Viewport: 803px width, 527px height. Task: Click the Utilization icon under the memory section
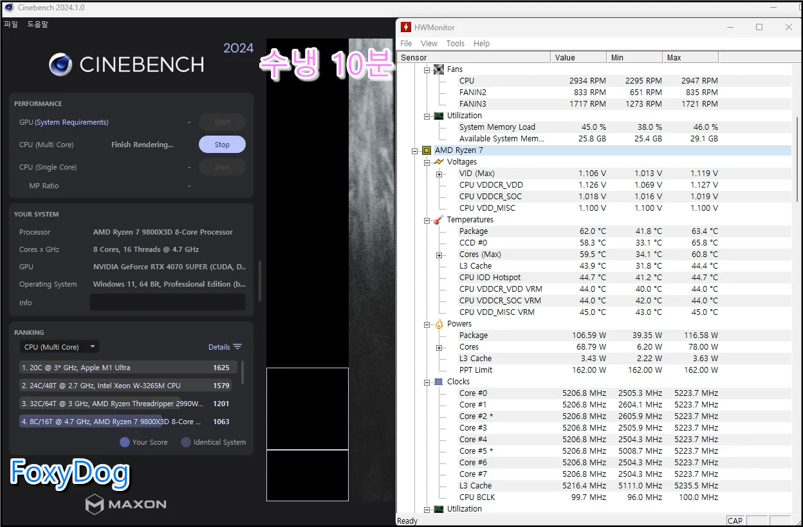click(x=439, y=116)
